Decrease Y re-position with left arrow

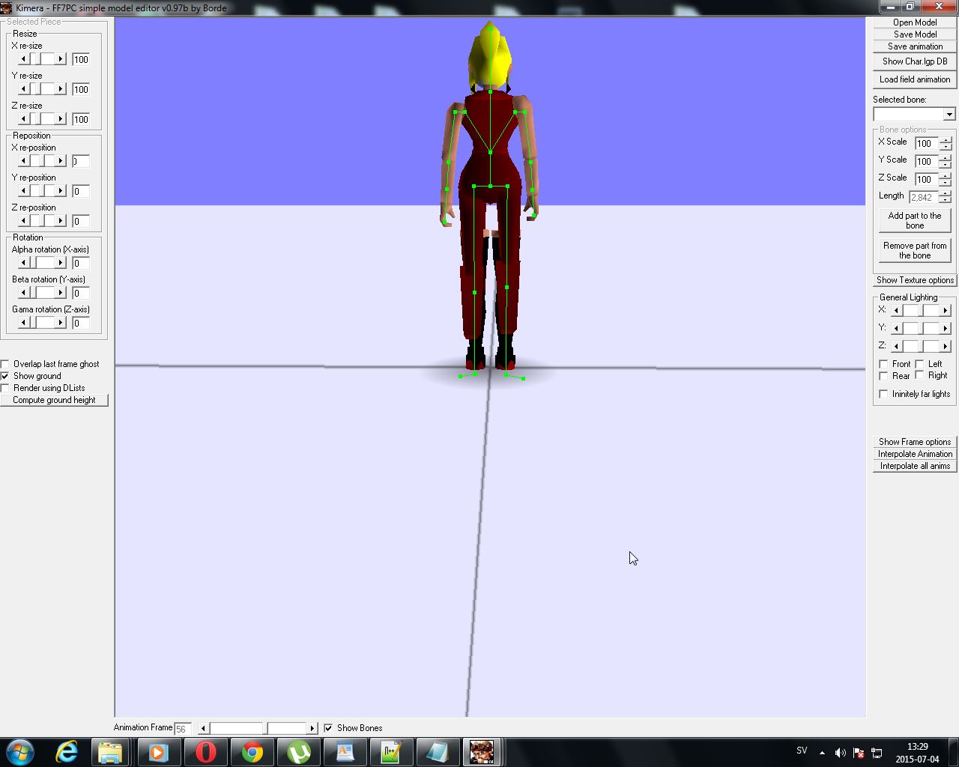23,191
